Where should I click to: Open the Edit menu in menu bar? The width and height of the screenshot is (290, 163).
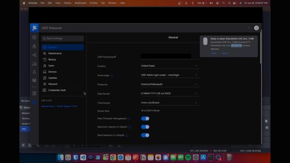pos(50,3)
